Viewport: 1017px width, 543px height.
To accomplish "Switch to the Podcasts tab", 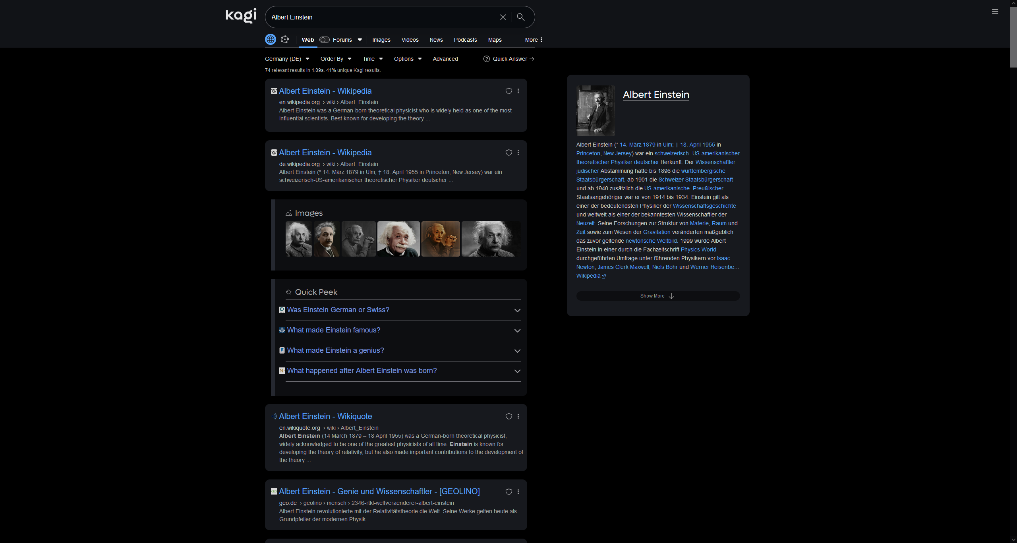I will [466, 40].
